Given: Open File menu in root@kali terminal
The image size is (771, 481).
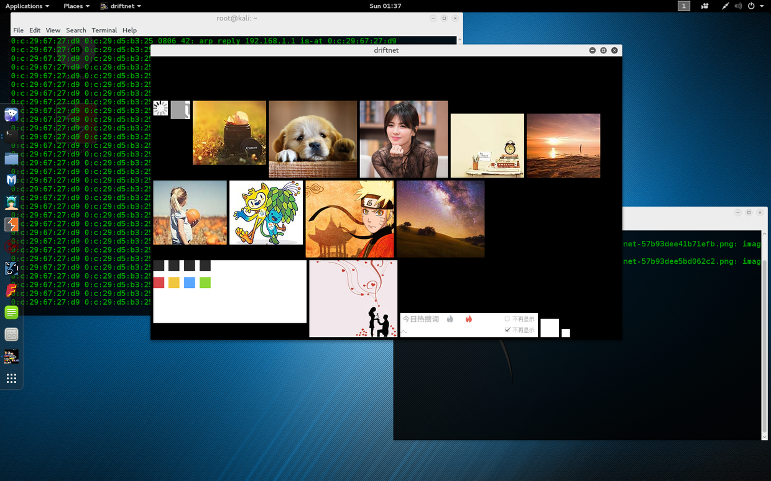Looking at the screenshot, I should click(19, 30).
